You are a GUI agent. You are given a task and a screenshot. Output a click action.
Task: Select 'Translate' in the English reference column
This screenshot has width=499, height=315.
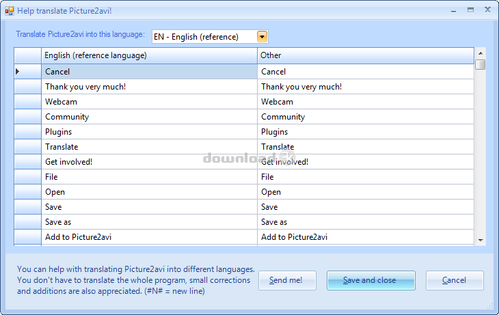pyautogui.click(x=149, y=147)
